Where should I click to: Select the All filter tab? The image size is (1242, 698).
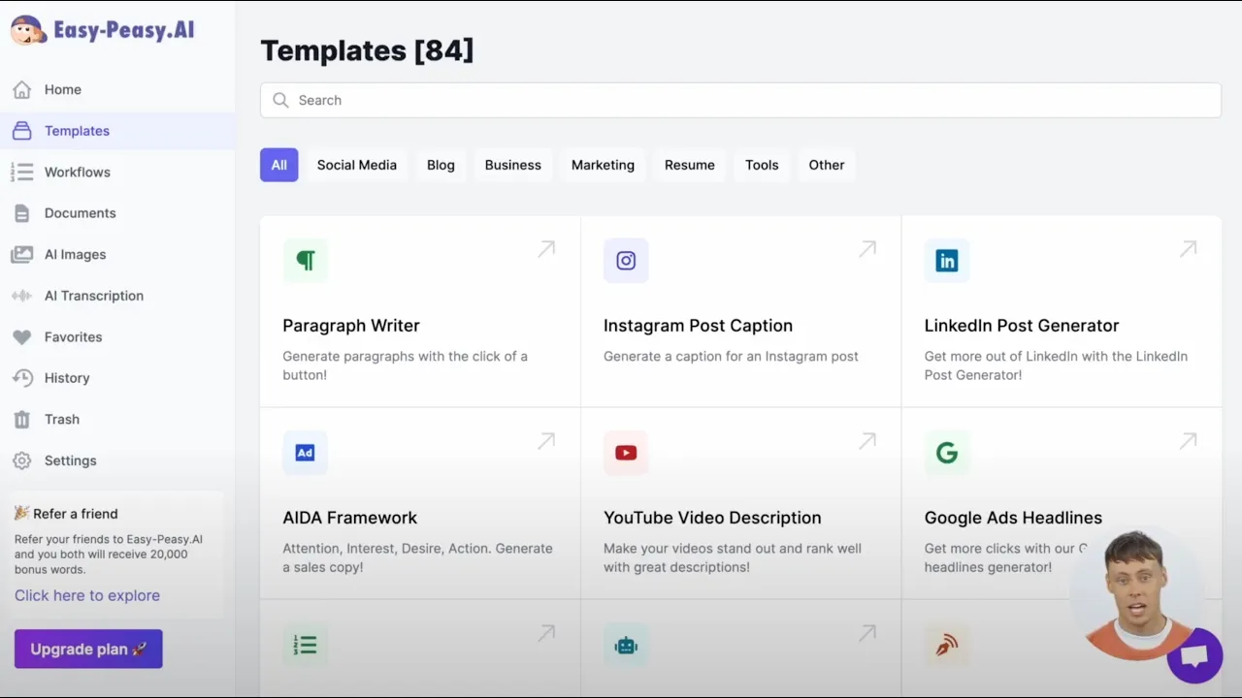(x=278, y=165)
